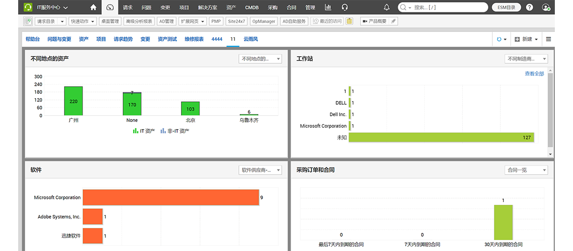
Task: Click the ESM目录 button
Action: [x=507, y=7]
